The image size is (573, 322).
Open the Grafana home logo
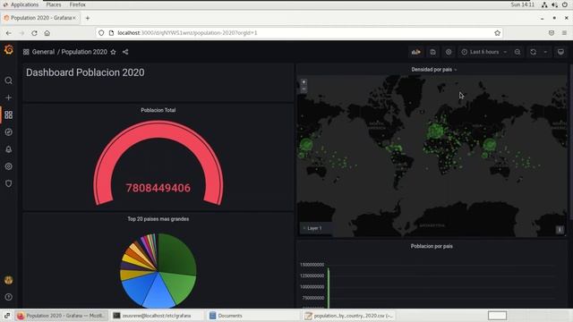tap(8, 50)
